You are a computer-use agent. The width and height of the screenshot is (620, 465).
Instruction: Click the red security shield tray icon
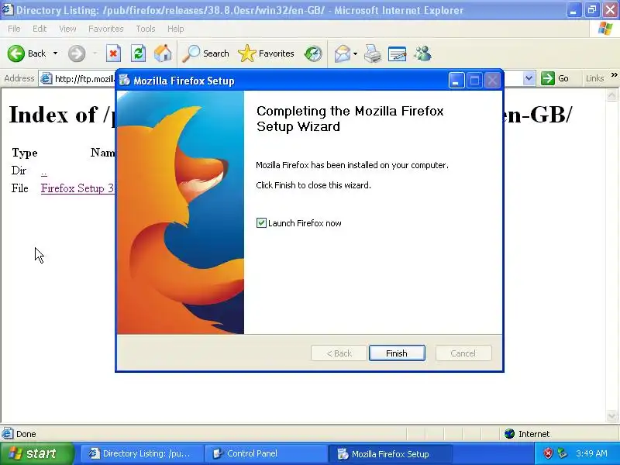point(548,453)
